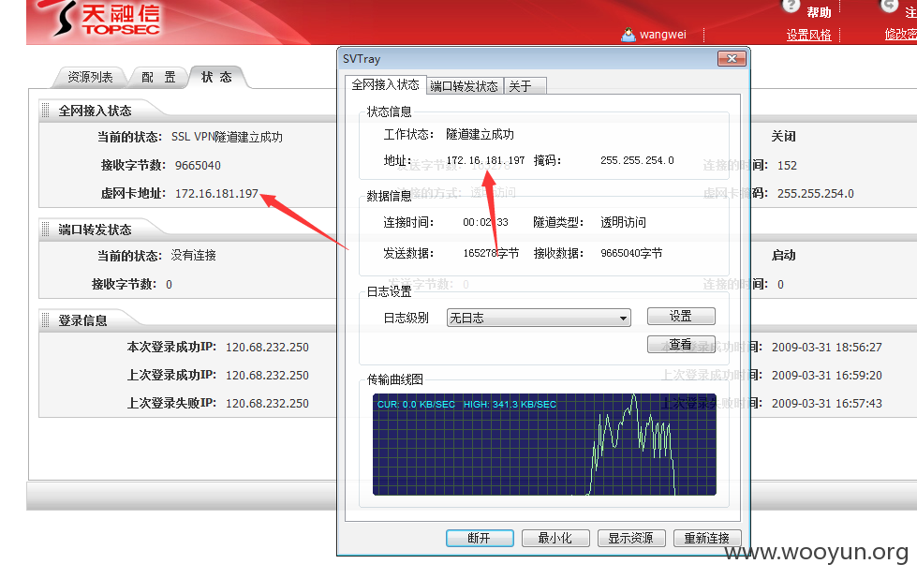Click the 重新连接 button
The image size is (917, 579).
pyautogui.click(x=707, y=538)
